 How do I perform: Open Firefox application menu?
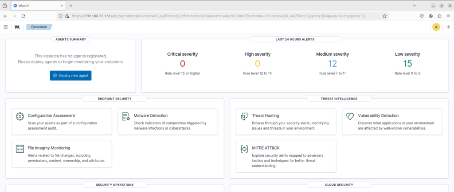point(448,16)
